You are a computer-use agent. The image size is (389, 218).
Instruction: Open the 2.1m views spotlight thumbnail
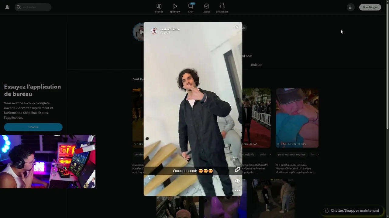(297, 118)
